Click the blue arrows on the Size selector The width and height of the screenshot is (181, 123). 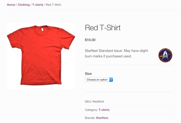click(x=111, y=79)
